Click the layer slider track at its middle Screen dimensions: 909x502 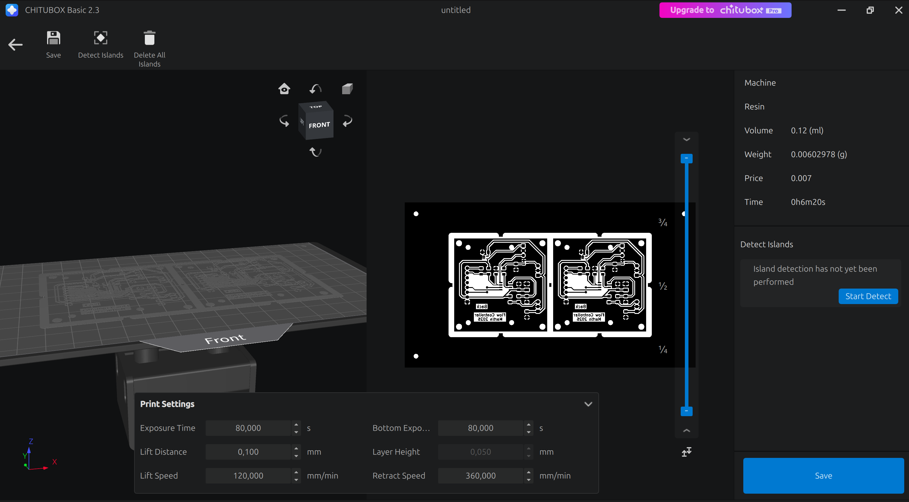686,285
